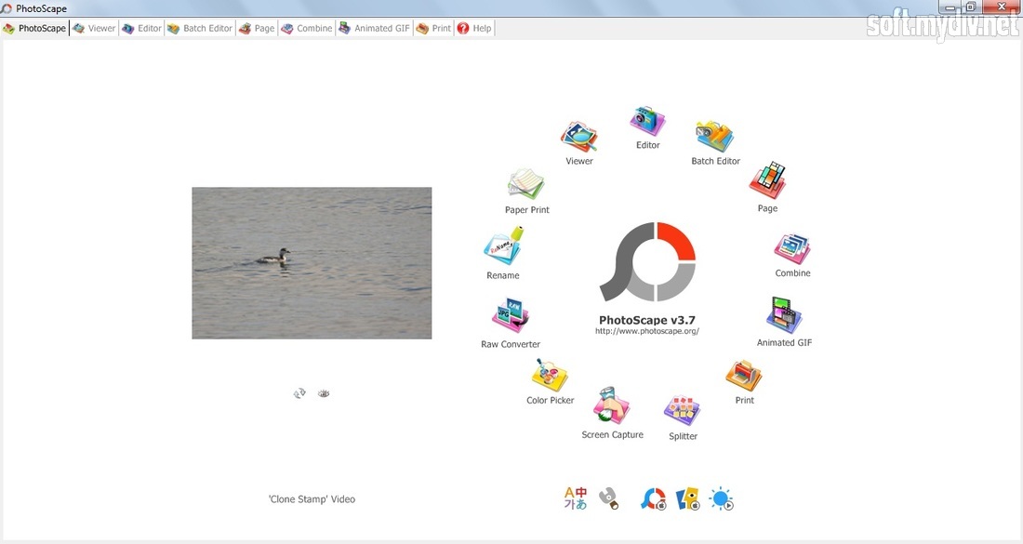Open the Page tool icon
Screen dimensions: 1023x544
(767, 180)
